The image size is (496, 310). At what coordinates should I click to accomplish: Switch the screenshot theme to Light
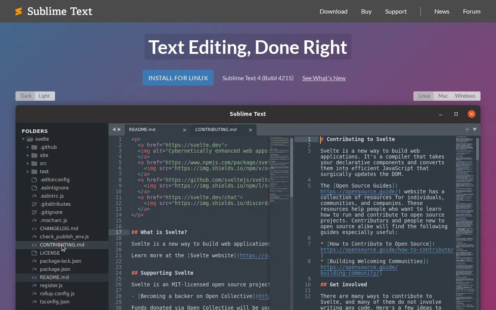(45, 96)
